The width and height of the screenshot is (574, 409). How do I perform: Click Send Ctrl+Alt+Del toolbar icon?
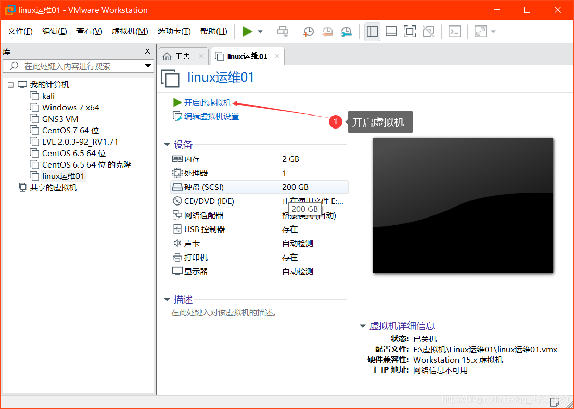tap(283, 32)
